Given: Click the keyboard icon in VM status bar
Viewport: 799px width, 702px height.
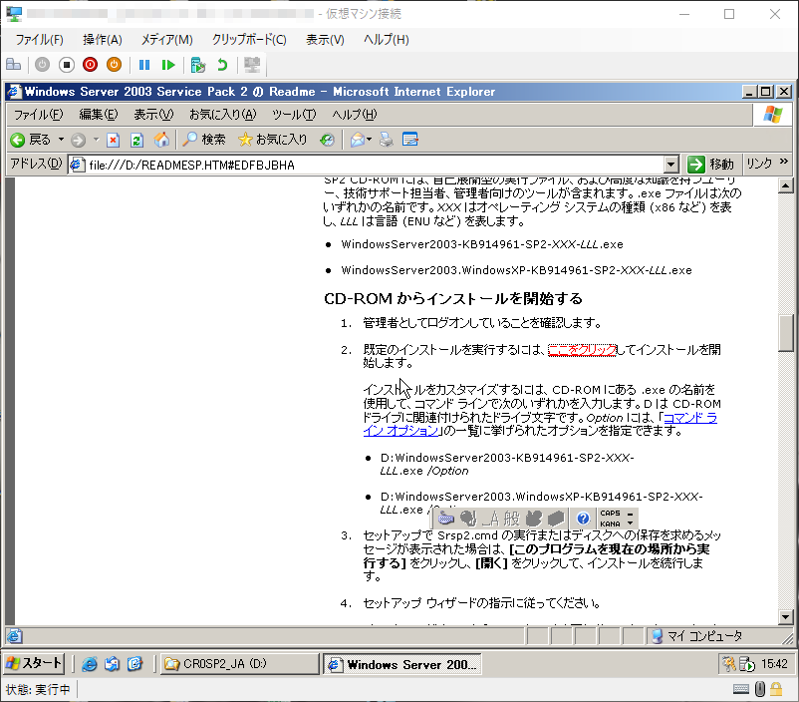Looking at the screenshot, I should (x=741, y=690).
